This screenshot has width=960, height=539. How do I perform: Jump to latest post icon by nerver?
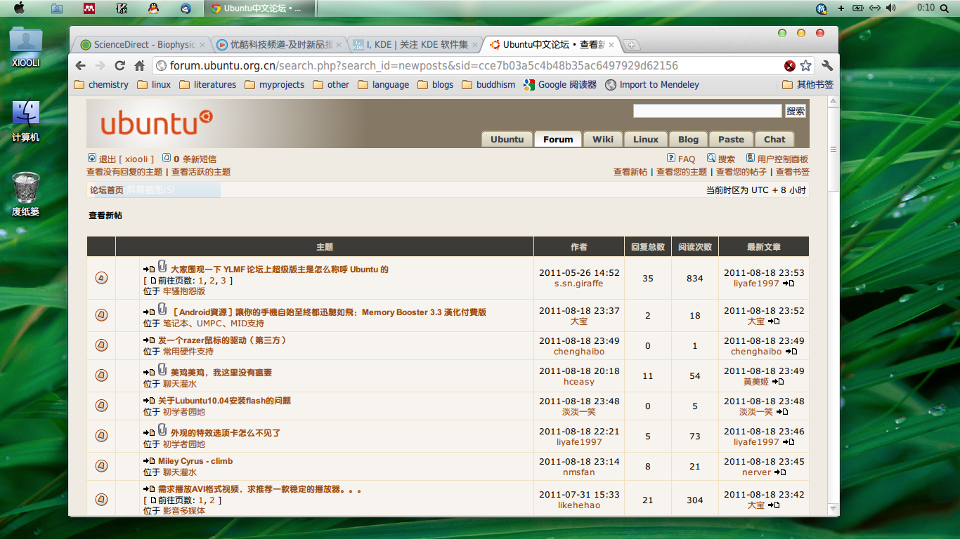tap(780, 472)
